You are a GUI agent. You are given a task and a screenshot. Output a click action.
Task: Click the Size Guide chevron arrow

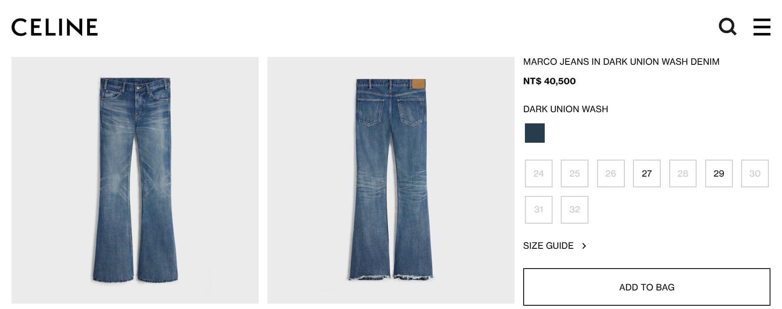[584, 246]
